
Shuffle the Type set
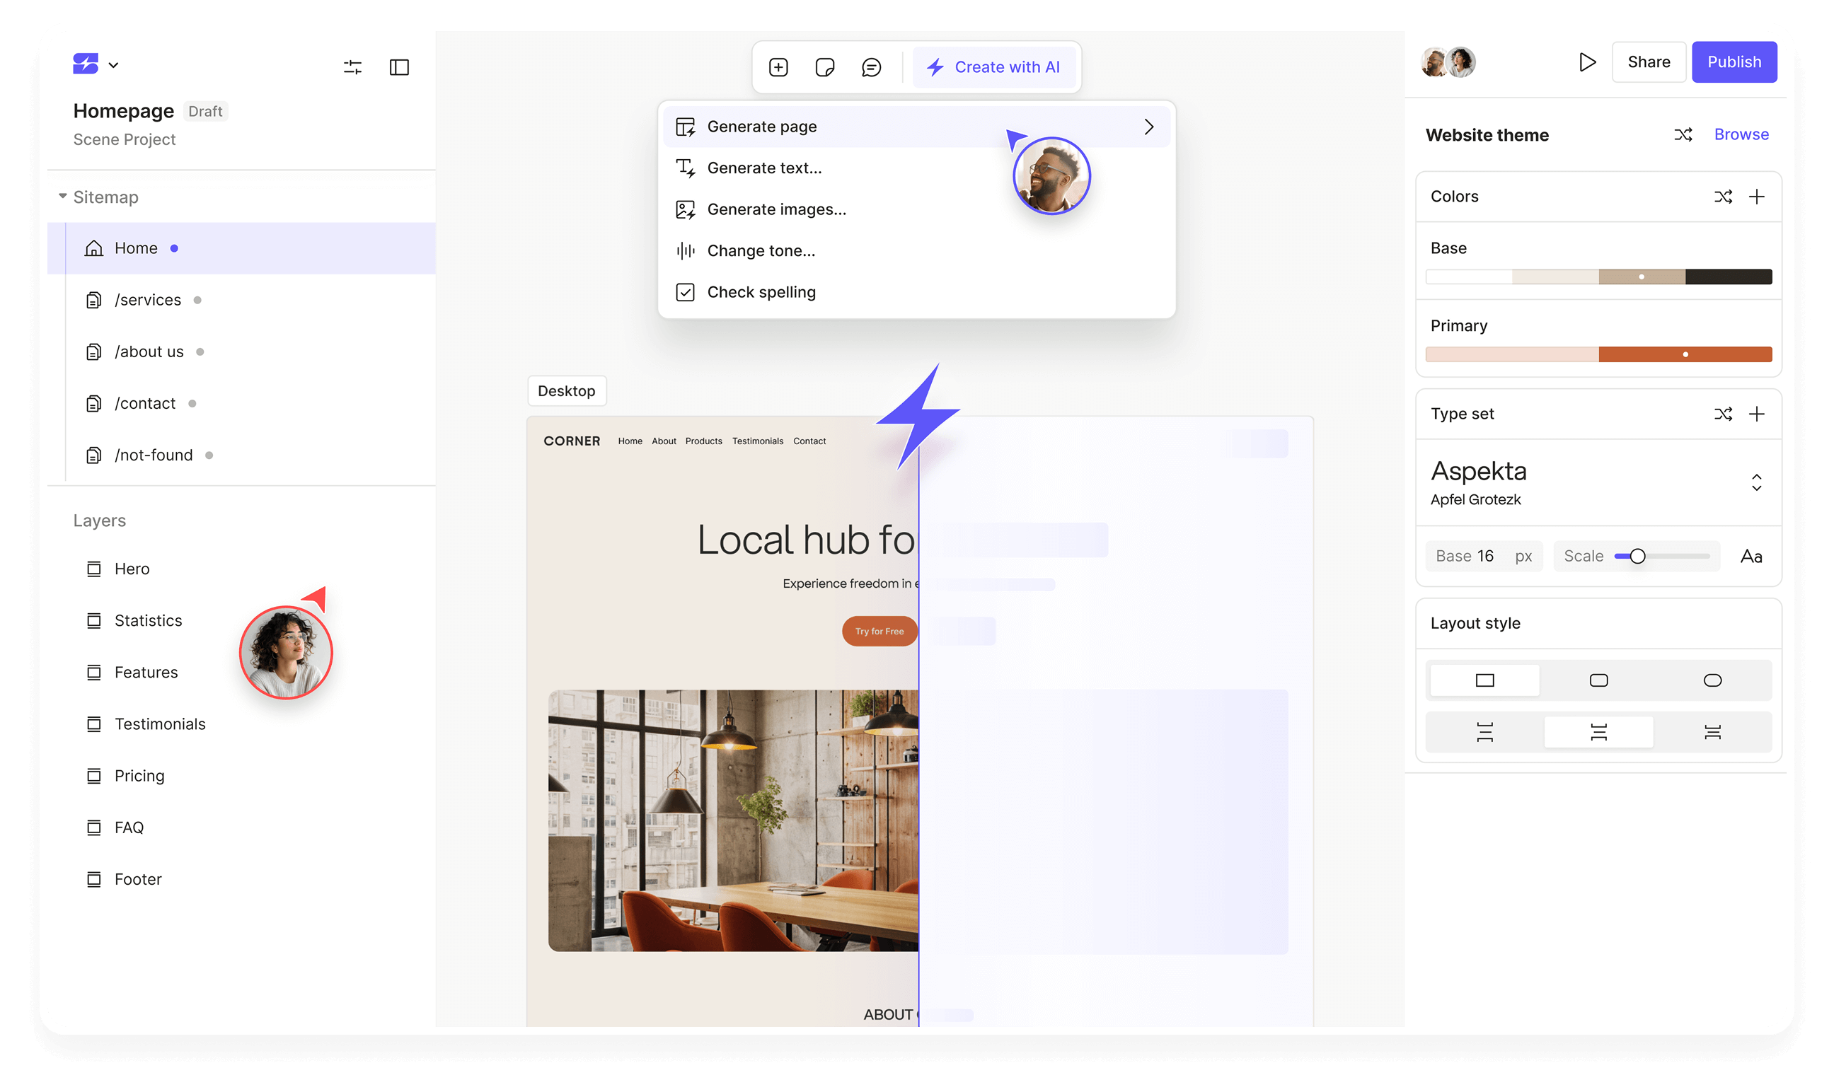[1722, 414]
